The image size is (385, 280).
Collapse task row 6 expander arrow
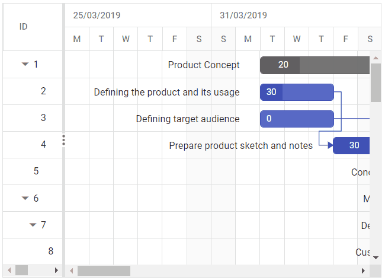(25, 198)
